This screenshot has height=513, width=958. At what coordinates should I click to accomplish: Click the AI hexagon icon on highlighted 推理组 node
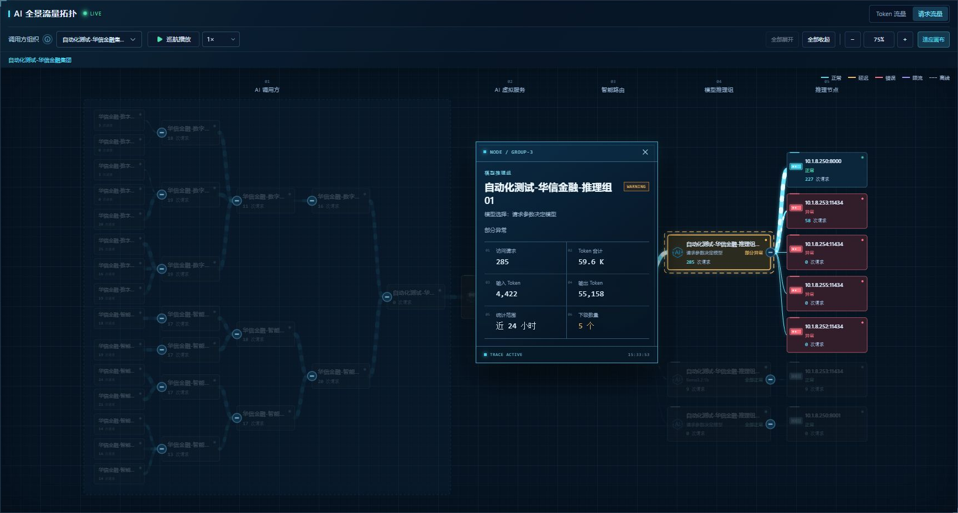[677, 253]
